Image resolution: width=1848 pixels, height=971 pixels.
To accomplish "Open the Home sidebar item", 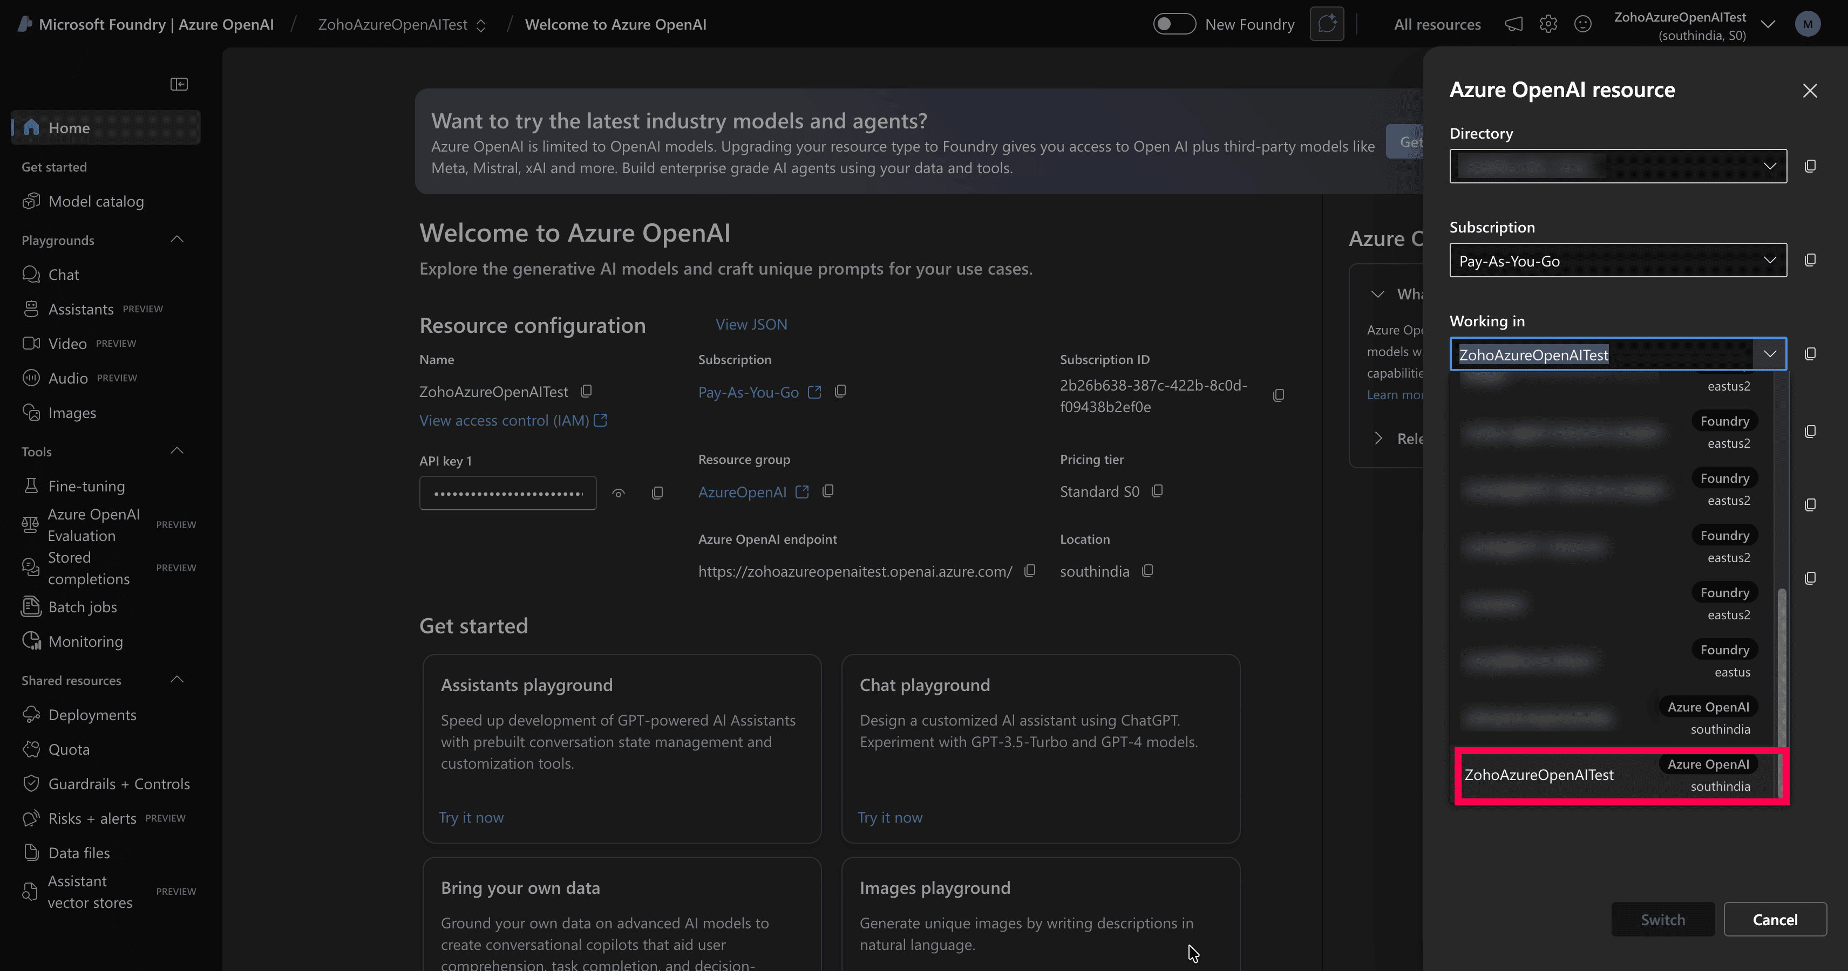I will pyautogui.click(x=105, y=128).
